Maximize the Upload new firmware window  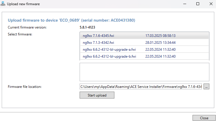pos(197,4)
